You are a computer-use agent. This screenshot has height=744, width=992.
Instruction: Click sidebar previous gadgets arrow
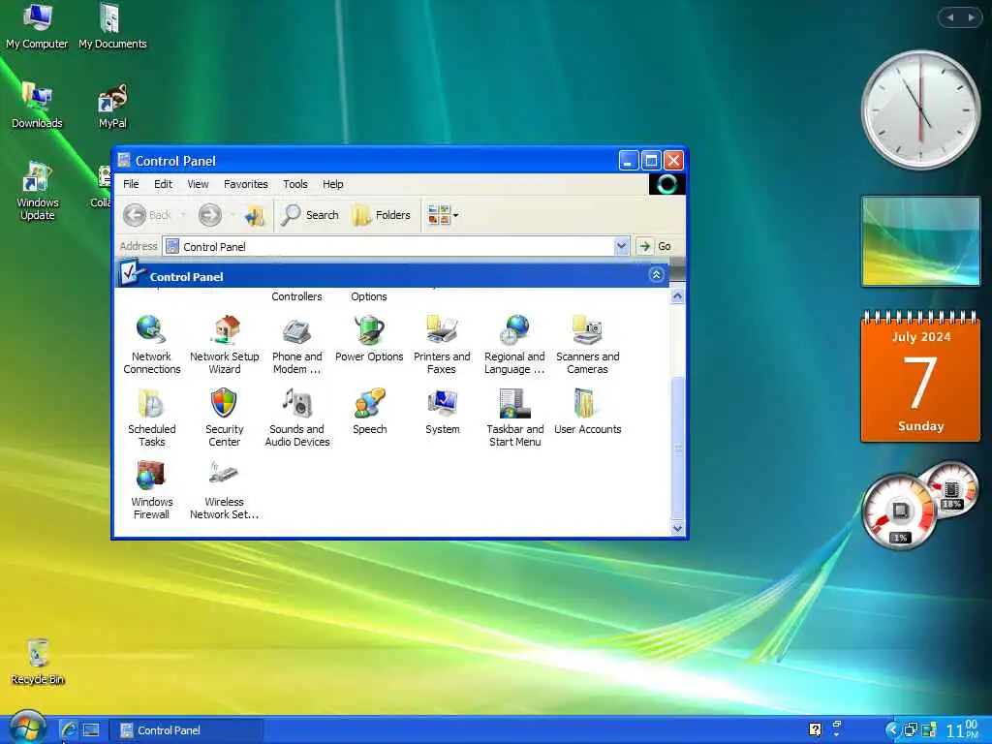pyautogui.click(x=949, y=17)
